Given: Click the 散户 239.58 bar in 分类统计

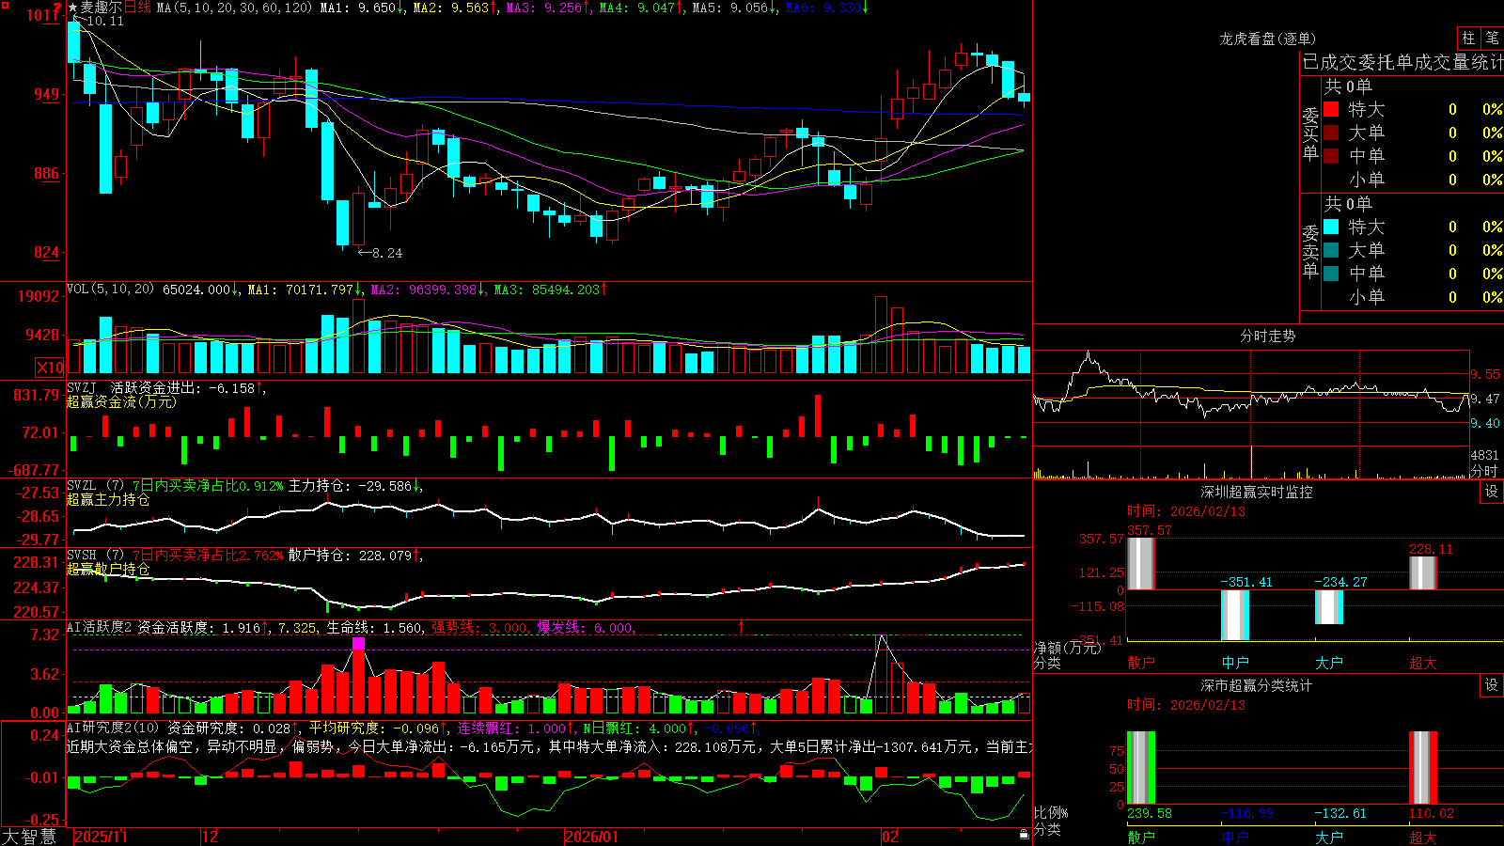Looking at the screenshot, I should (1140, 768).
